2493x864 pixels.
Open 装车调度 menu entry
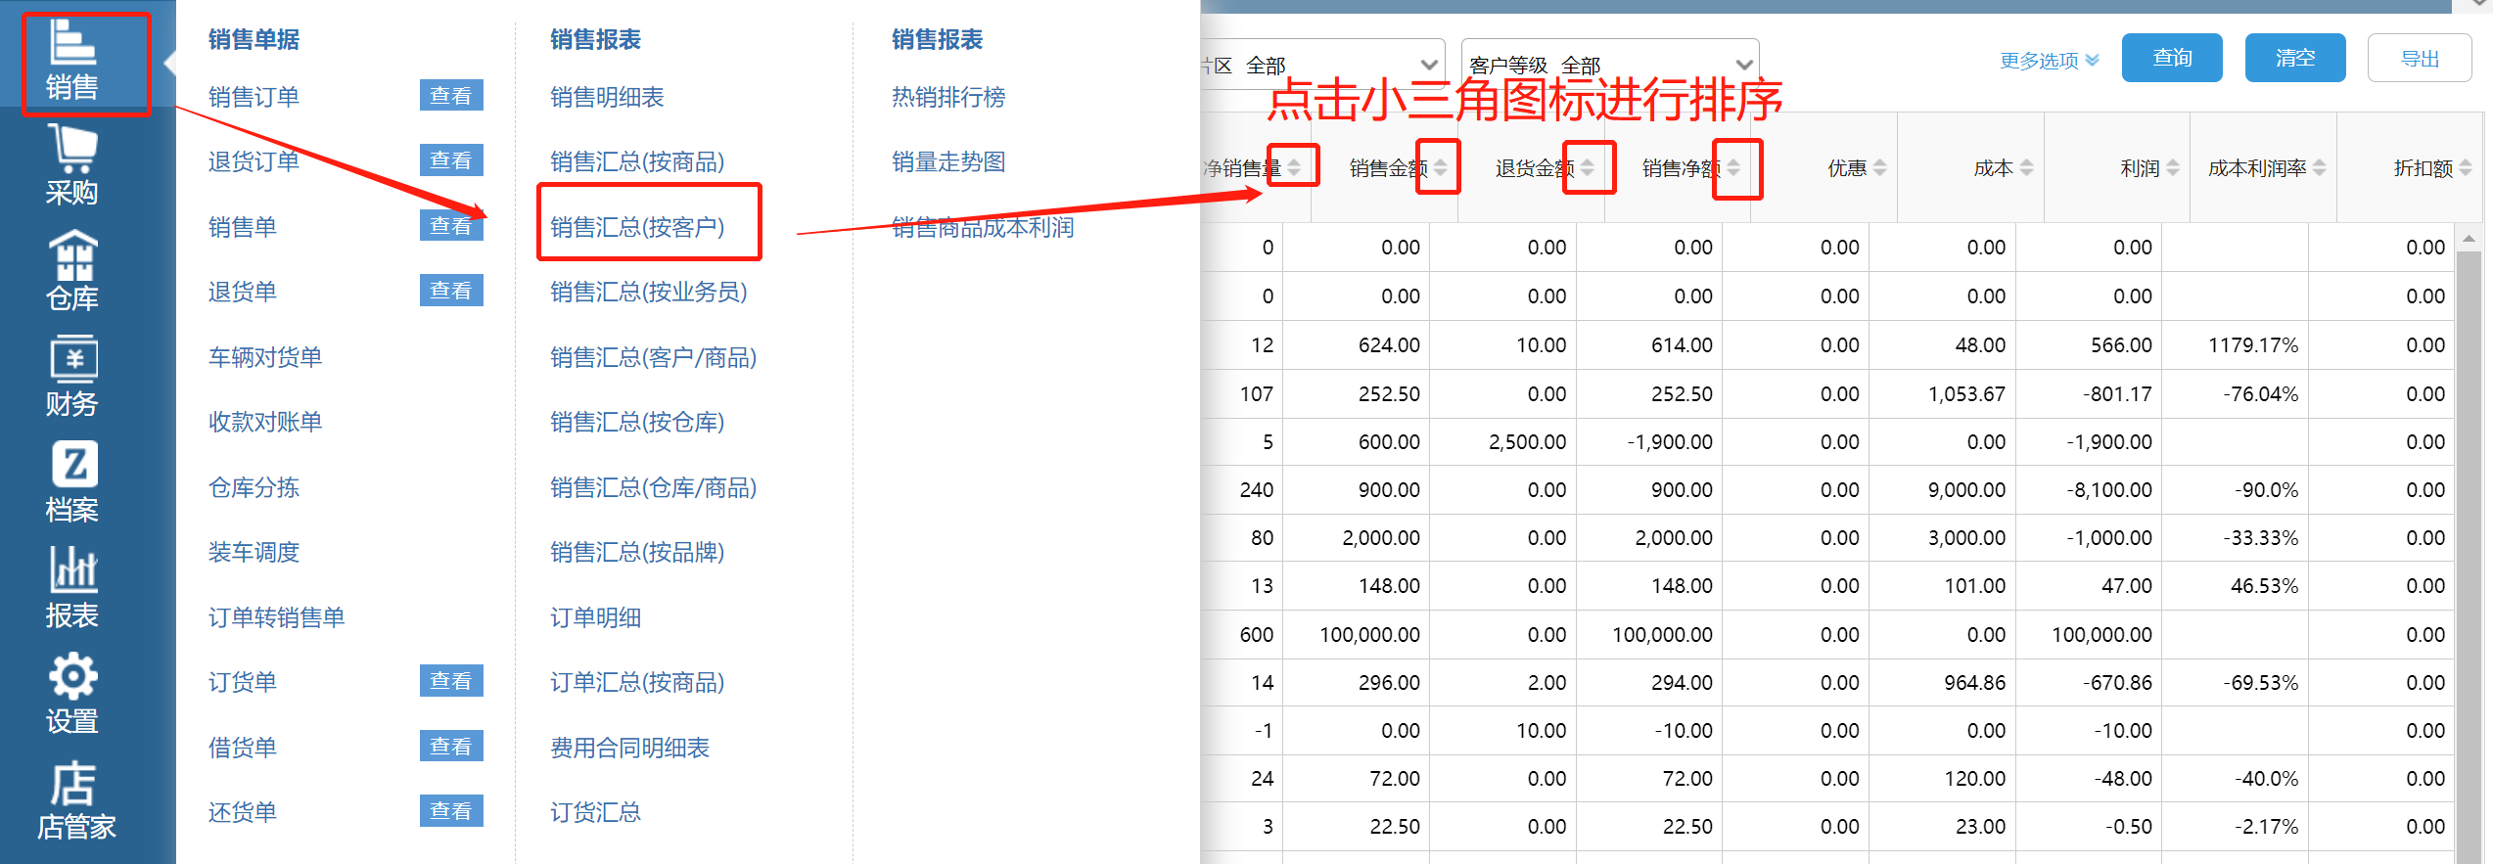tap(254, 552)
